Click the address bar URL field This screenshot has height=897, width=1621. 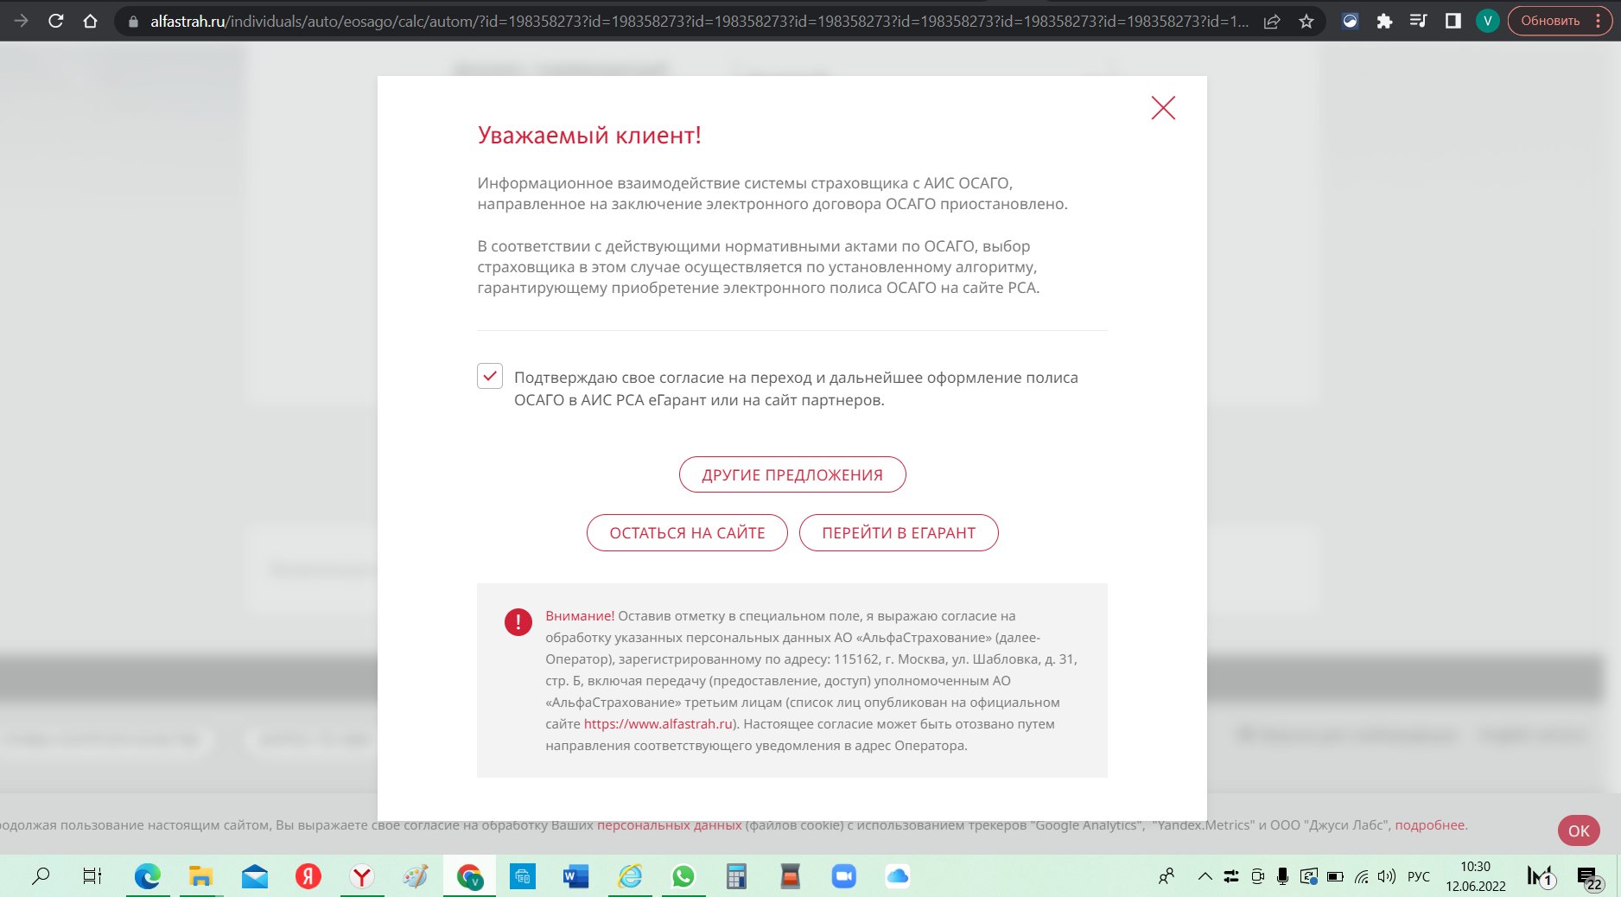coord(691,22)
